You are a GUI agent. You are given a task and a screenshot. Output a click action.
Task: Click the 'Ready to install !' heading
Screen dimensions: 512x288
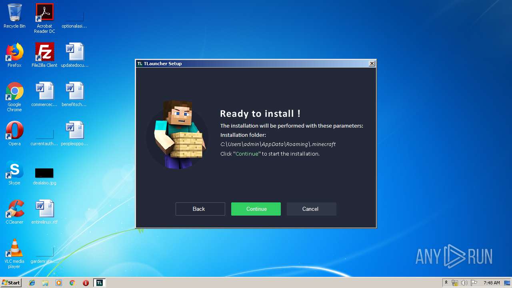pyautogui.click(x=260, y=114)
